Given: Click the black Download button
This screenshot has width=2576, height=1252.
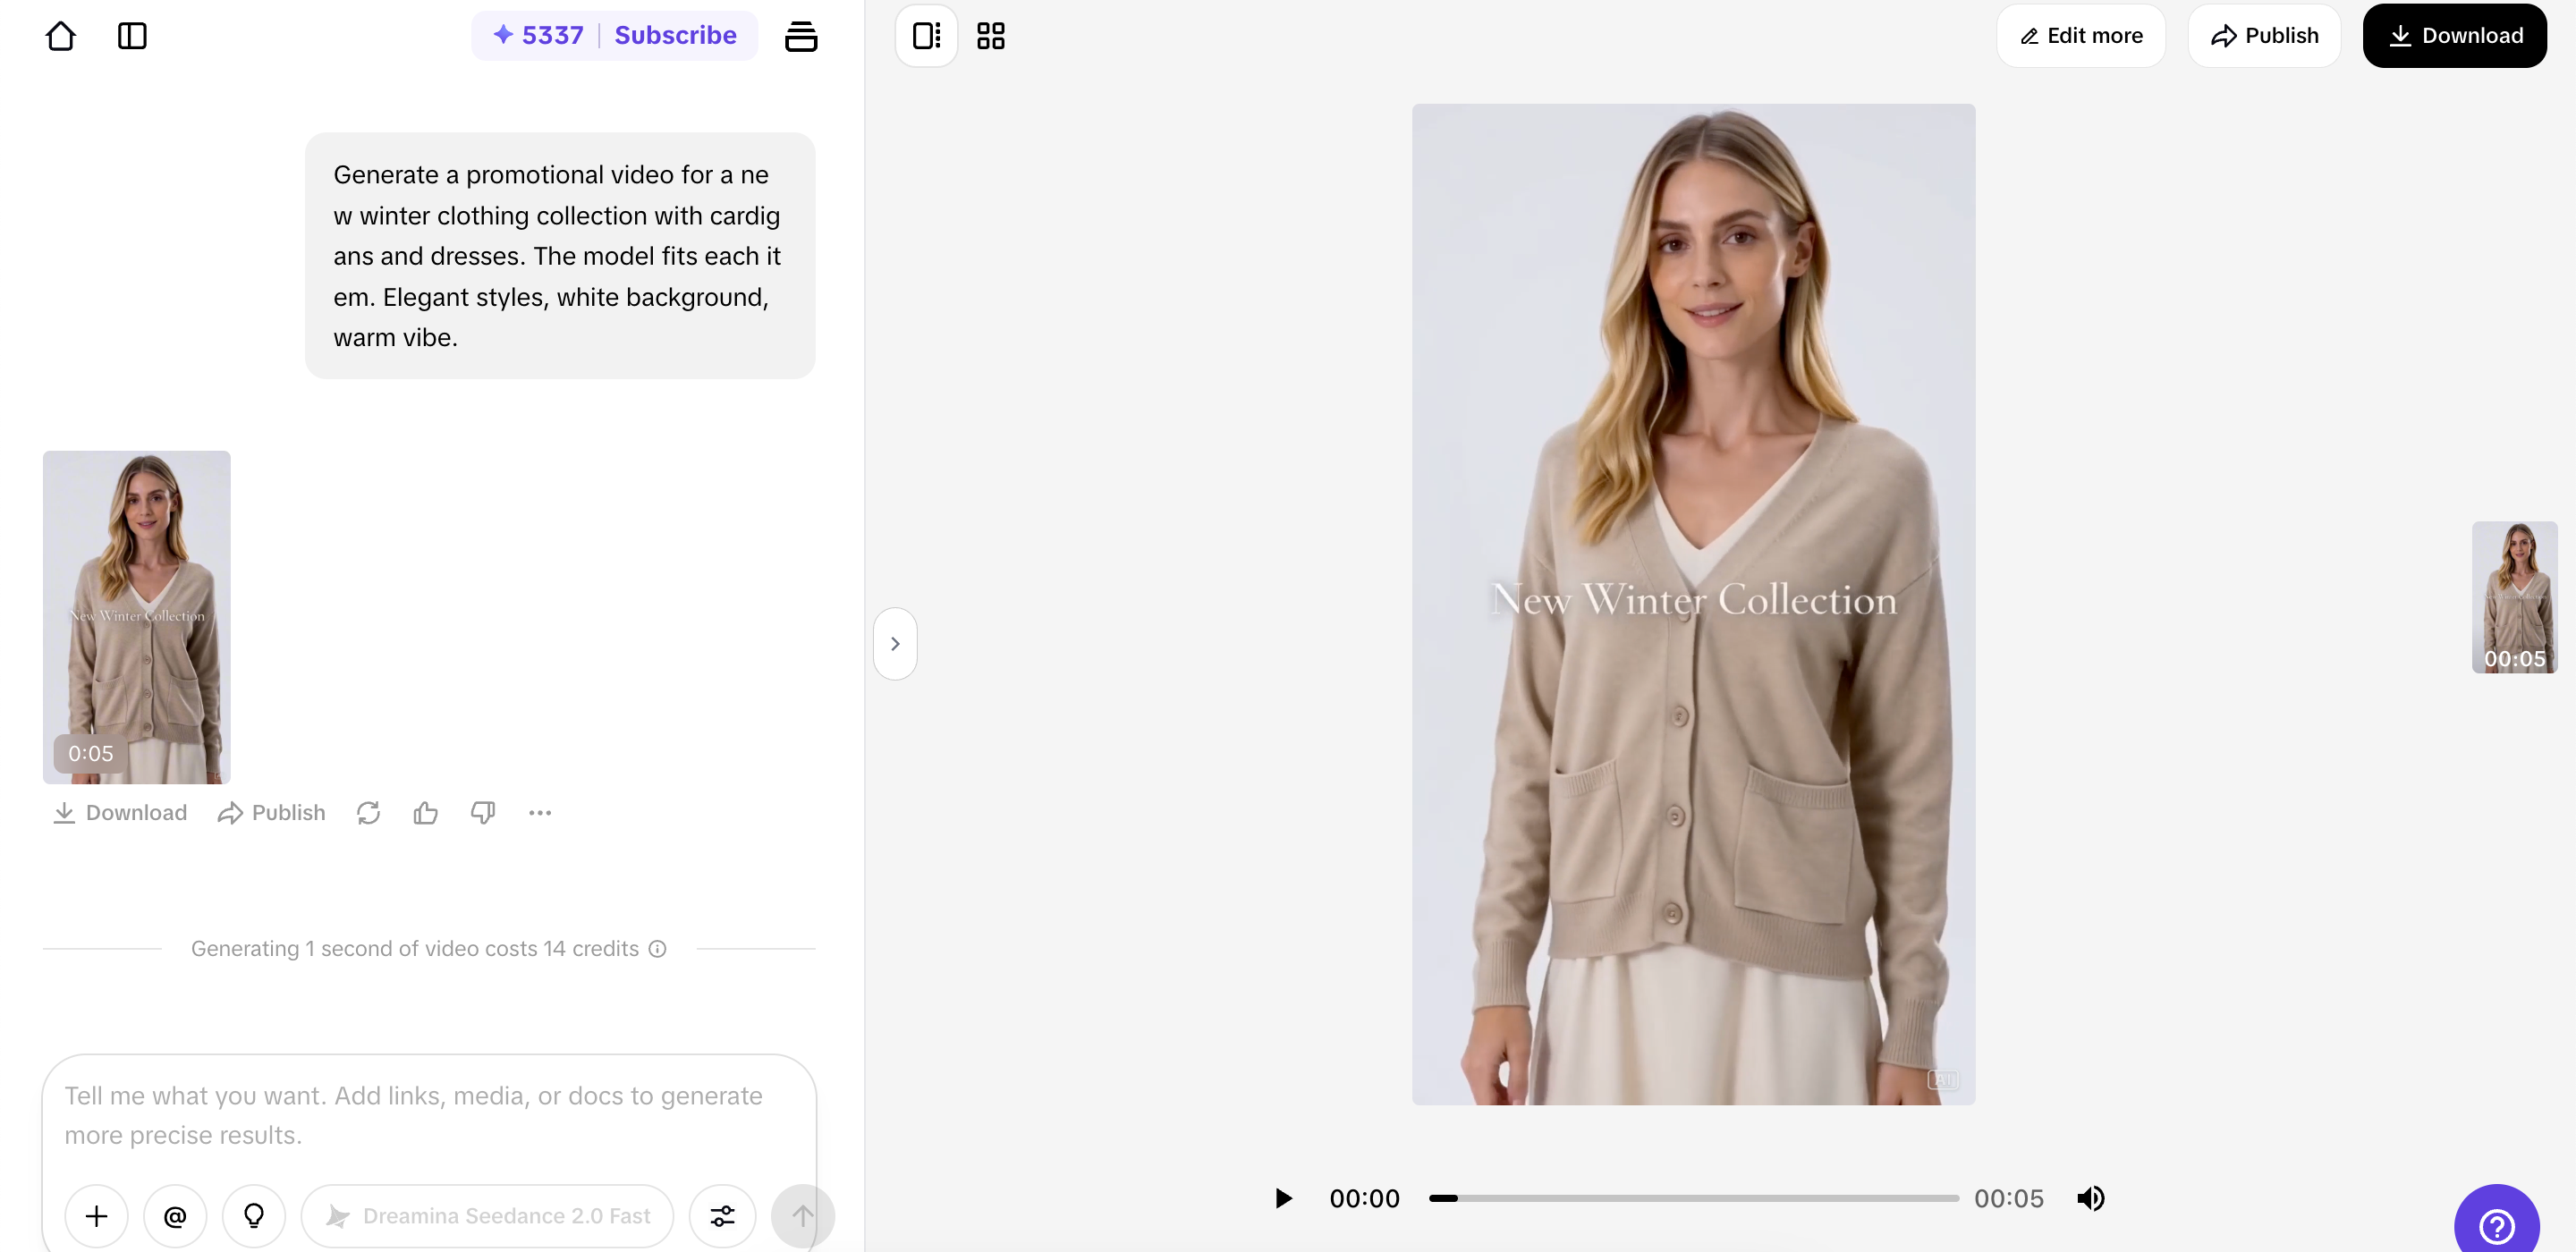Looking at the screenshot, I should [x=2454, y=36].
